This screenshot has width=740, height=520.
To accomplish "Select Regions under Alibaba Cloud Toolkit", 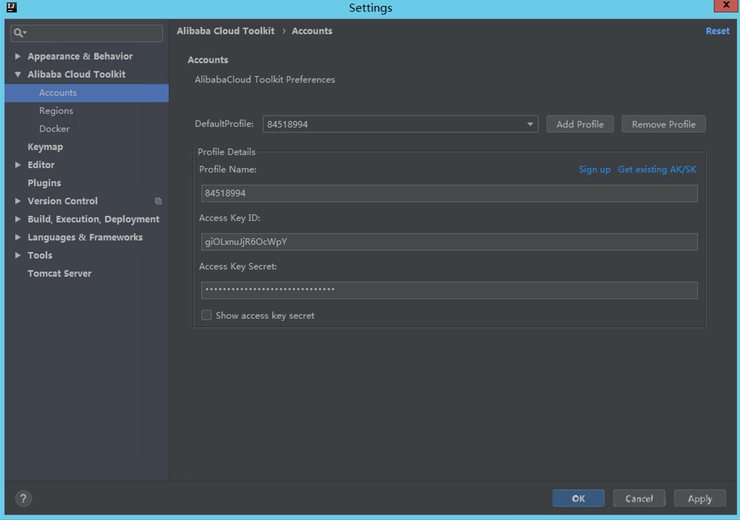I will (56, 111).
